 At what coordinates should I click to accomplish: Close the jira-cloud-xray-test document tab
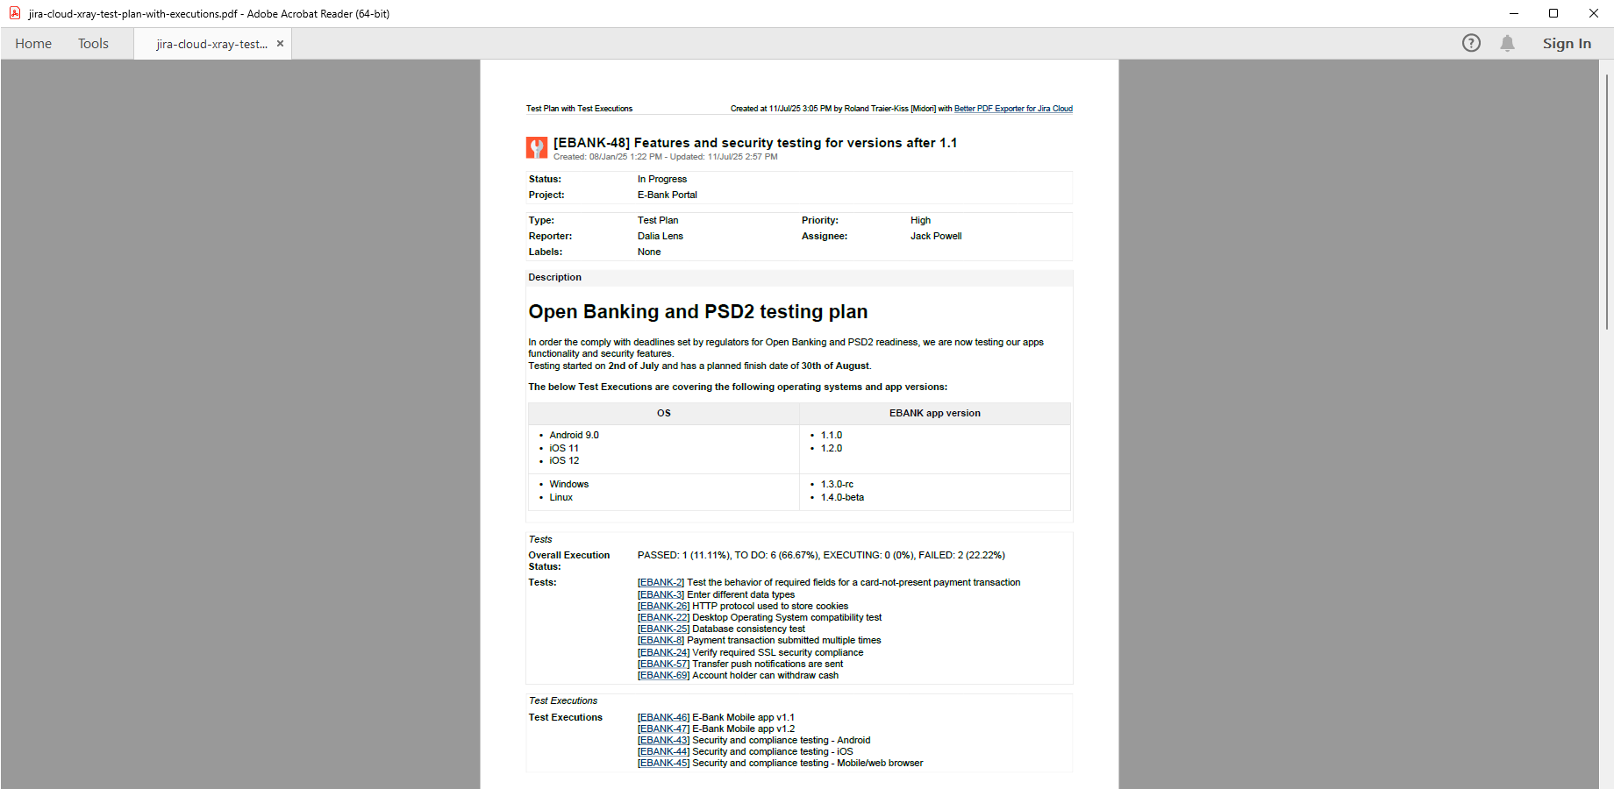coord(280,43)
